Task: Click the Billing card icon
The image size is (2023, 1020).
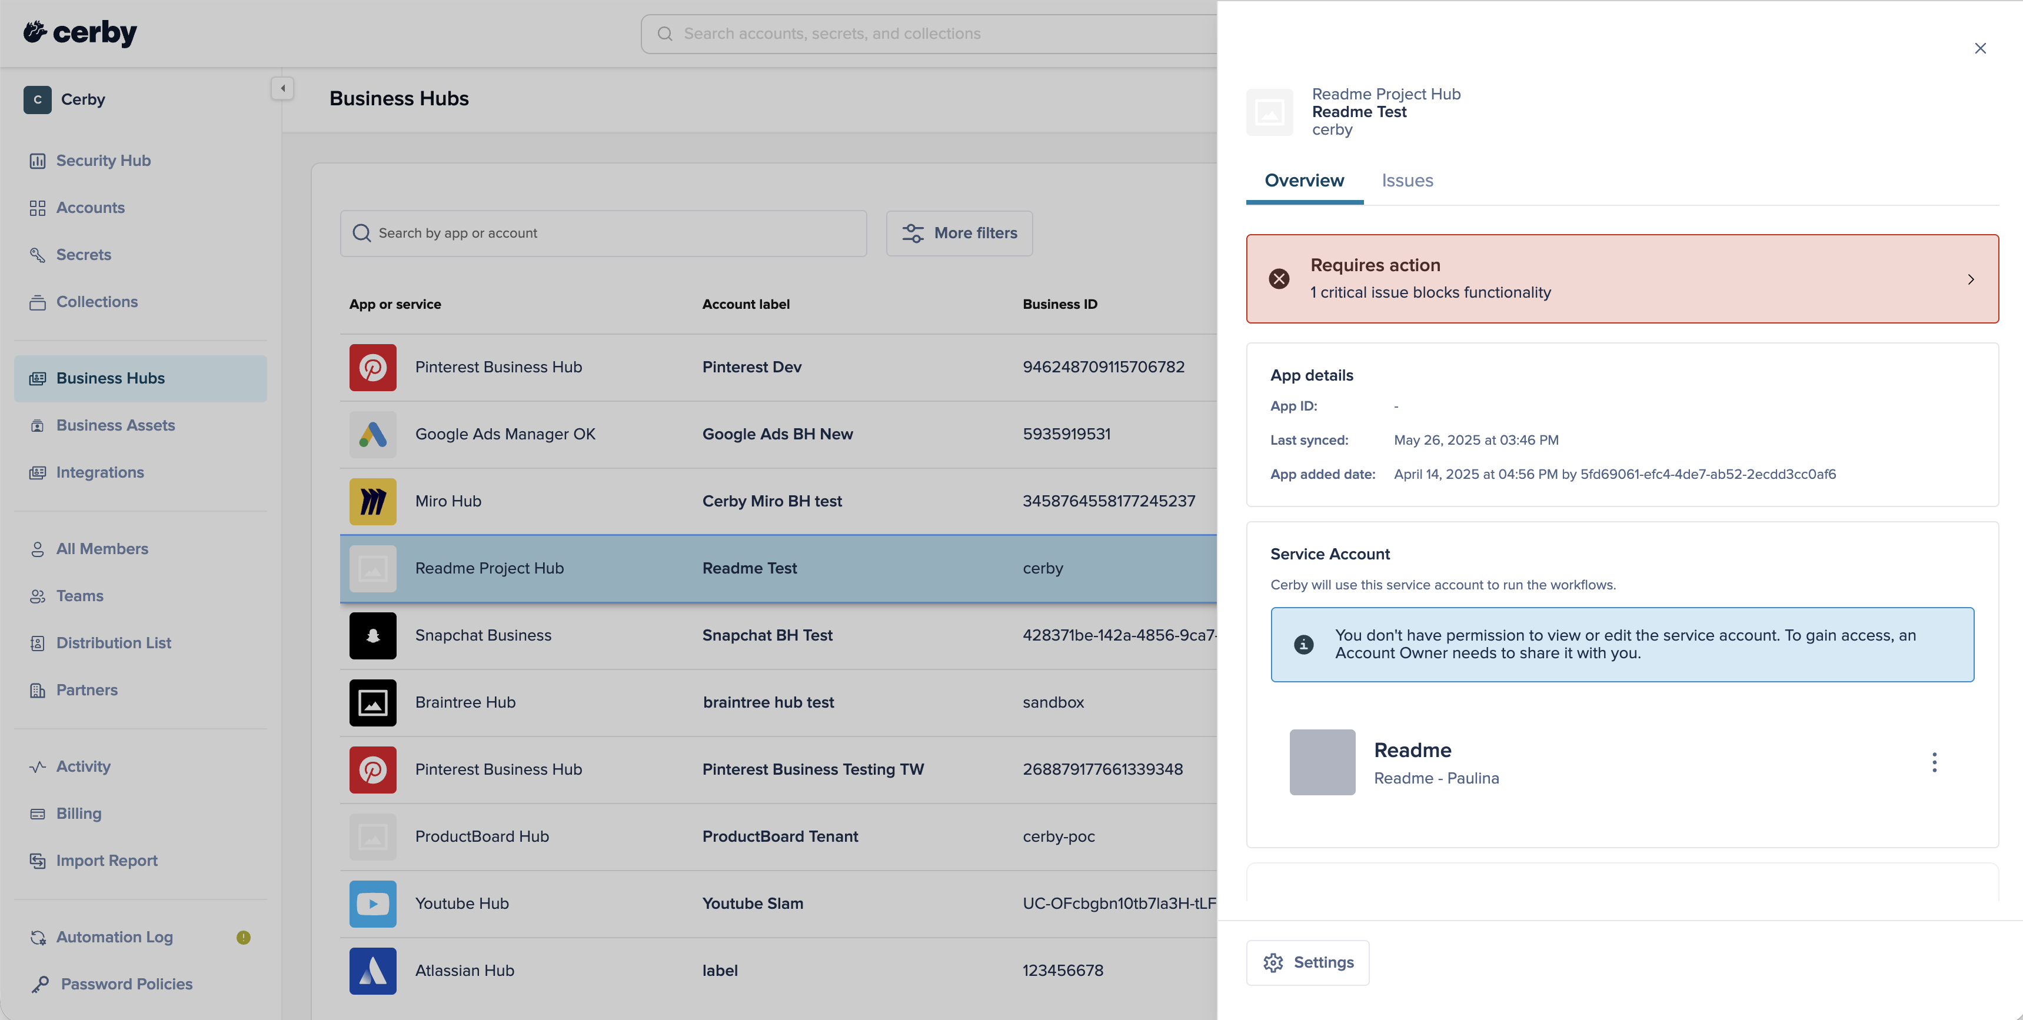Action: (x=38, y=814)
